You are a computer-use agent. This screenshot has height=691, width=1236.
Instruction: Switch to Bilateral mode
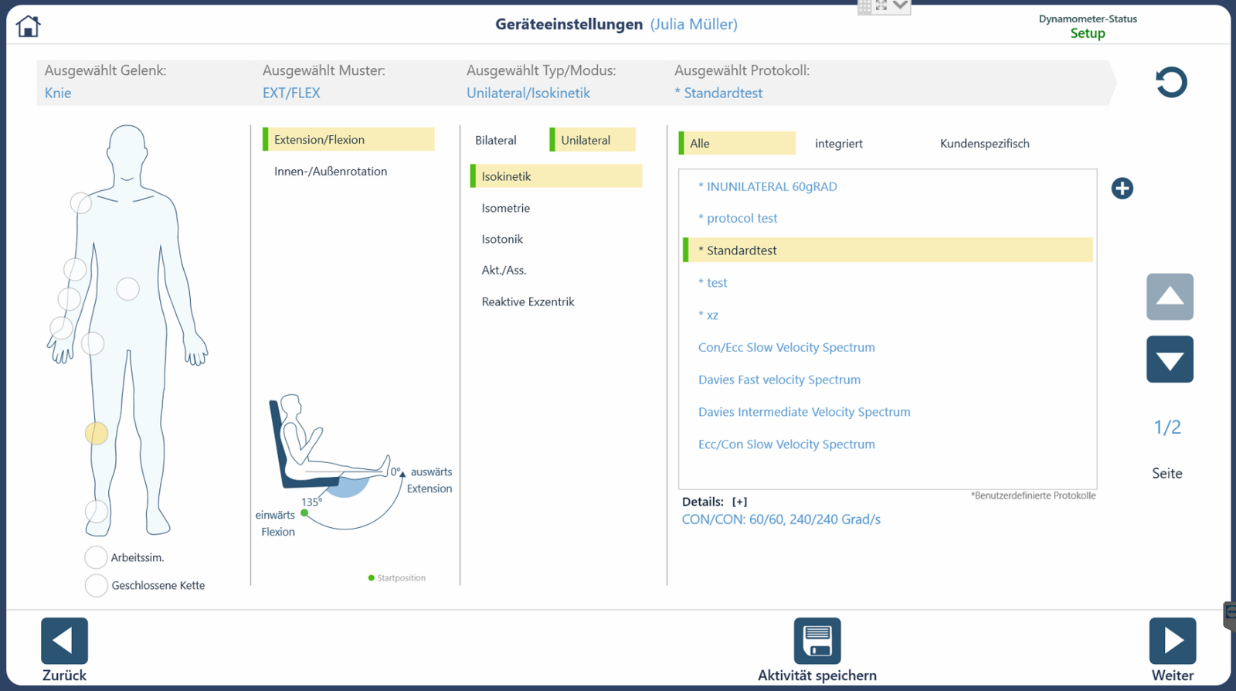click(496, 141)
